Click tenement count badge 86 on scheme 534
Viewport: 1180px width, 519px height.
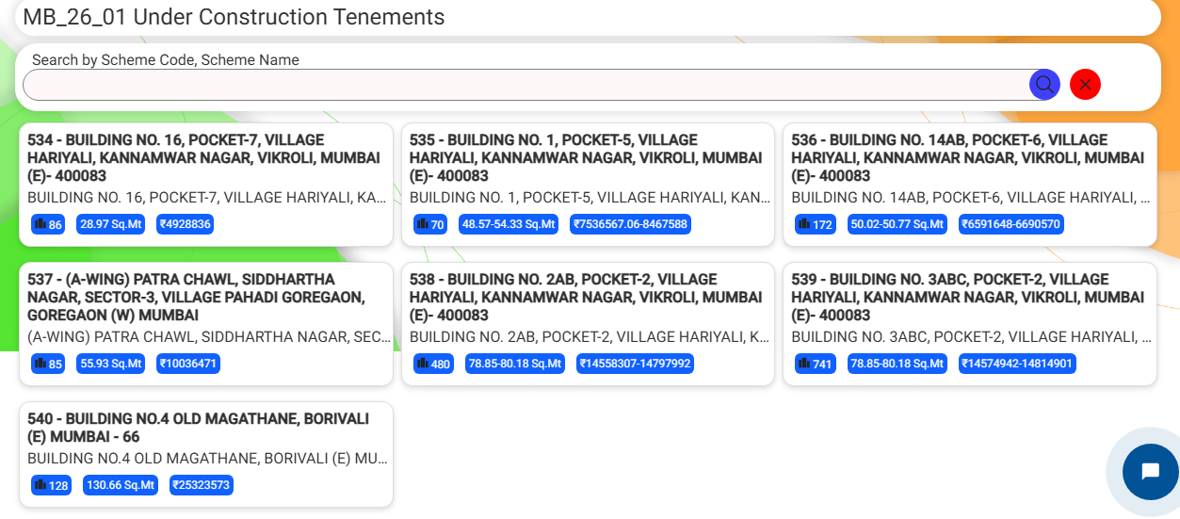pyautogui.click(x=48, y=224)
